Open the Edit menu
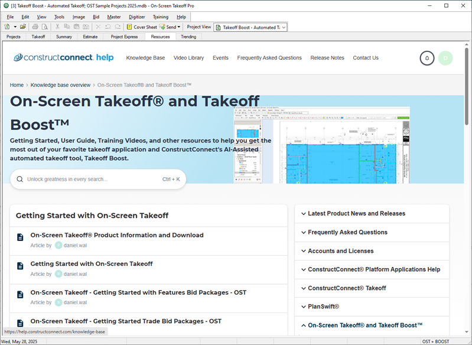Screen dimensions: 472x345 [25, 17]
